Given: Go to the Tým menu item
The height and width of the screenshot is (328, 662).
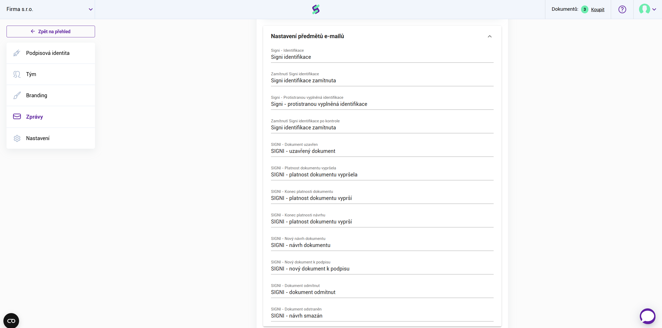Looking at the screenshot, I should pyautogui.click(x=31, y=74).
